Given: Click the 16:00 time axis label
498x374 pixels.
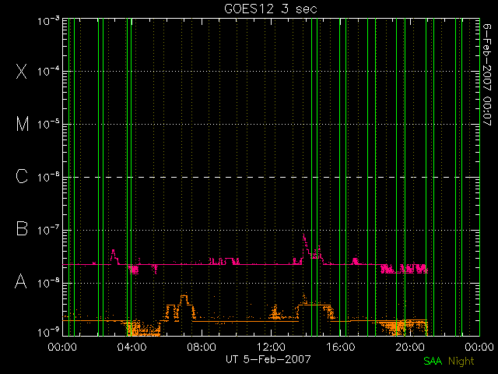Looking at the screenshot, I should click(x=341, y=347).
